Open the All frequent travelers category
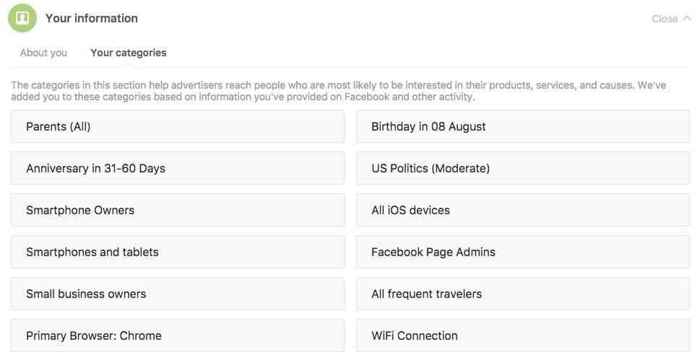This screenshot has width=700, height=360. [523, 294]
